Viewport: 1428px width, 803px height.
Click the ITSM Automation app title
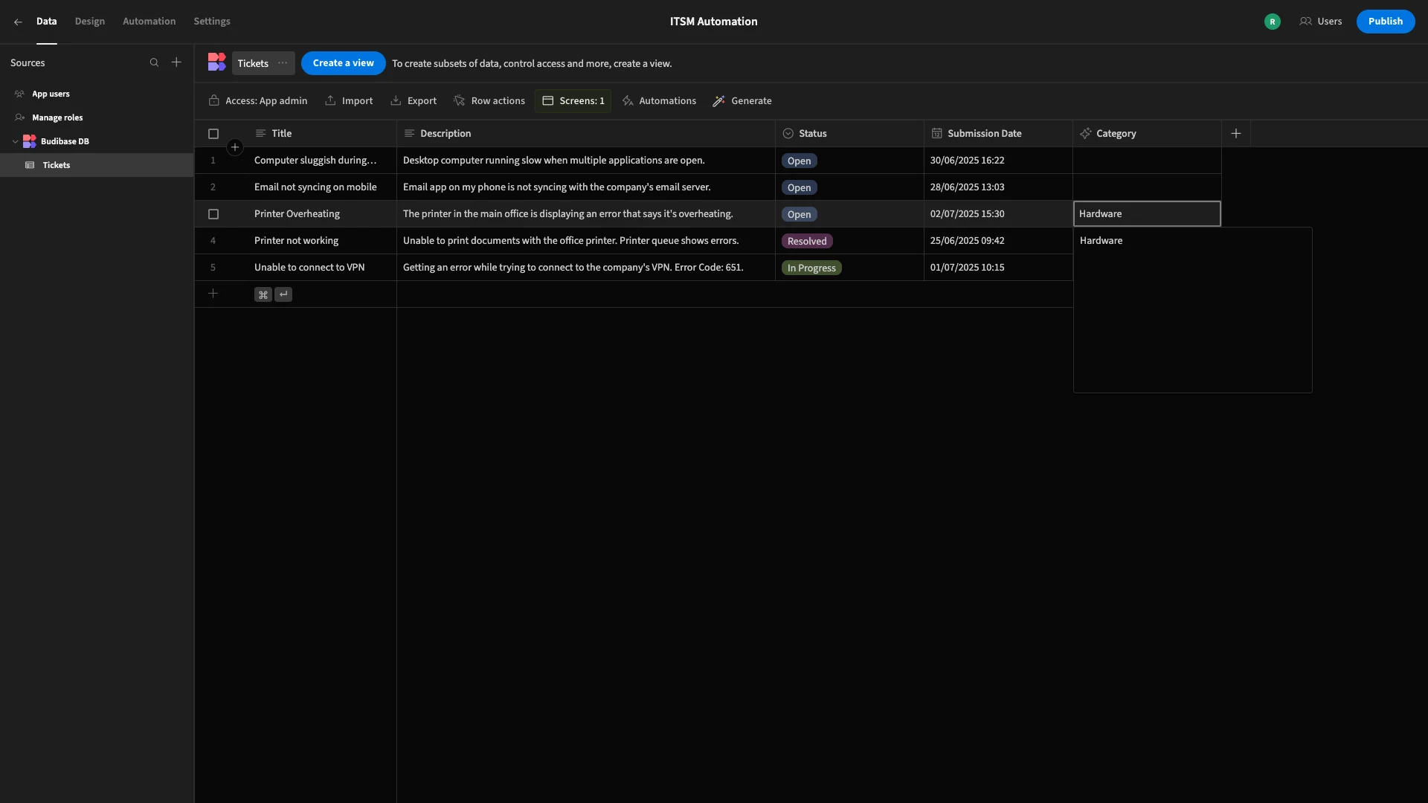click(x=713, y=22)
